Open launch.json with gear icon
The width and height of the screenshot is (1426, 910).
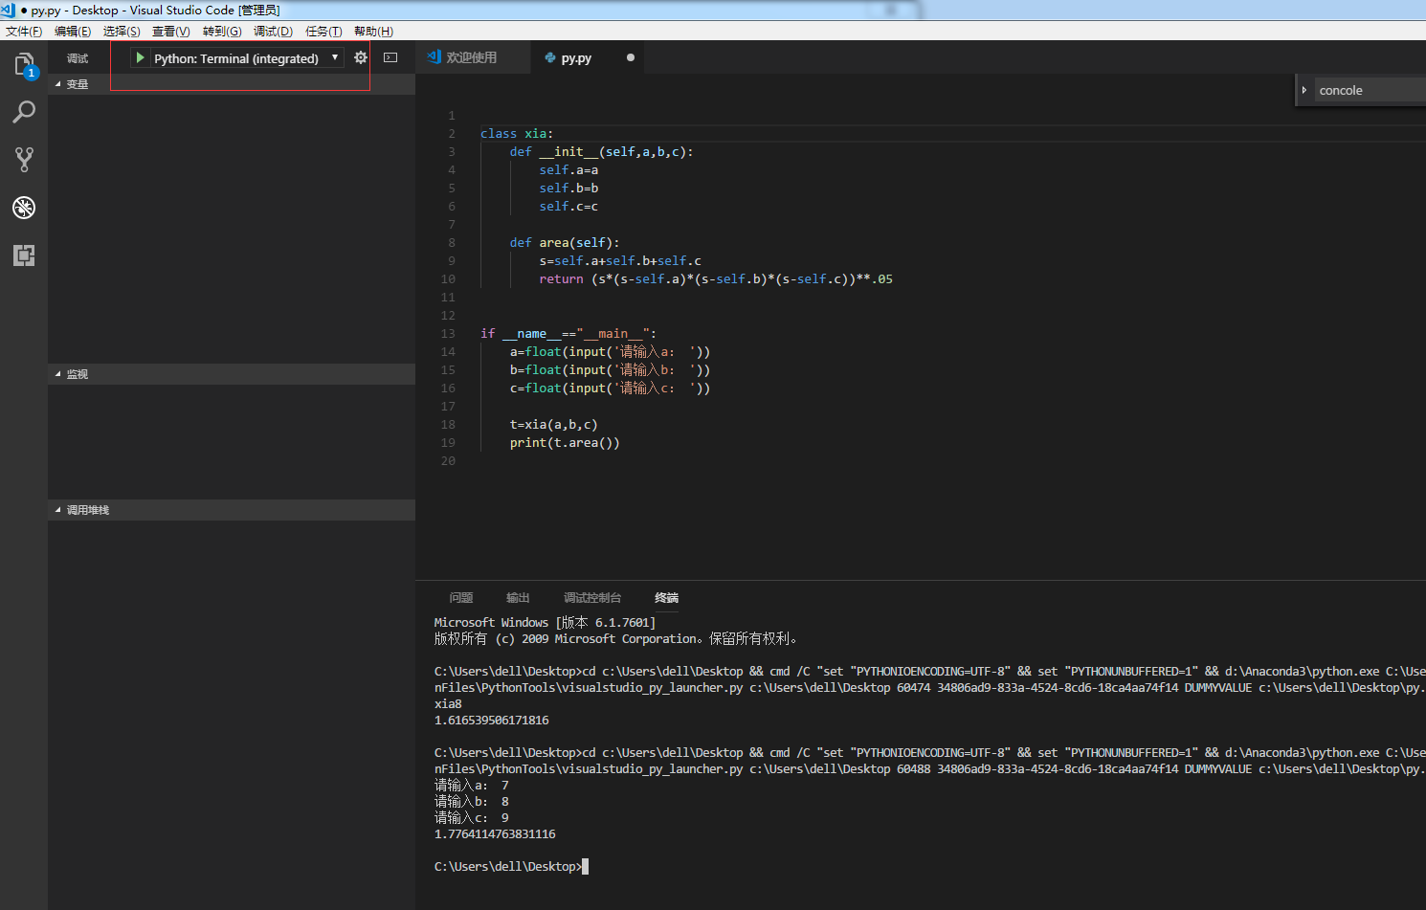[x=361, y=57]
